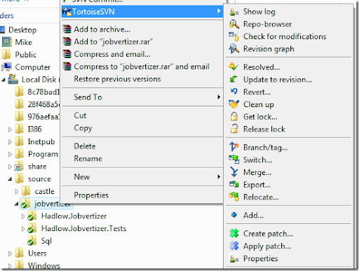Choose Rename from the context menu
This screenshot has height=271, width=359.
(x=142, y=159)
